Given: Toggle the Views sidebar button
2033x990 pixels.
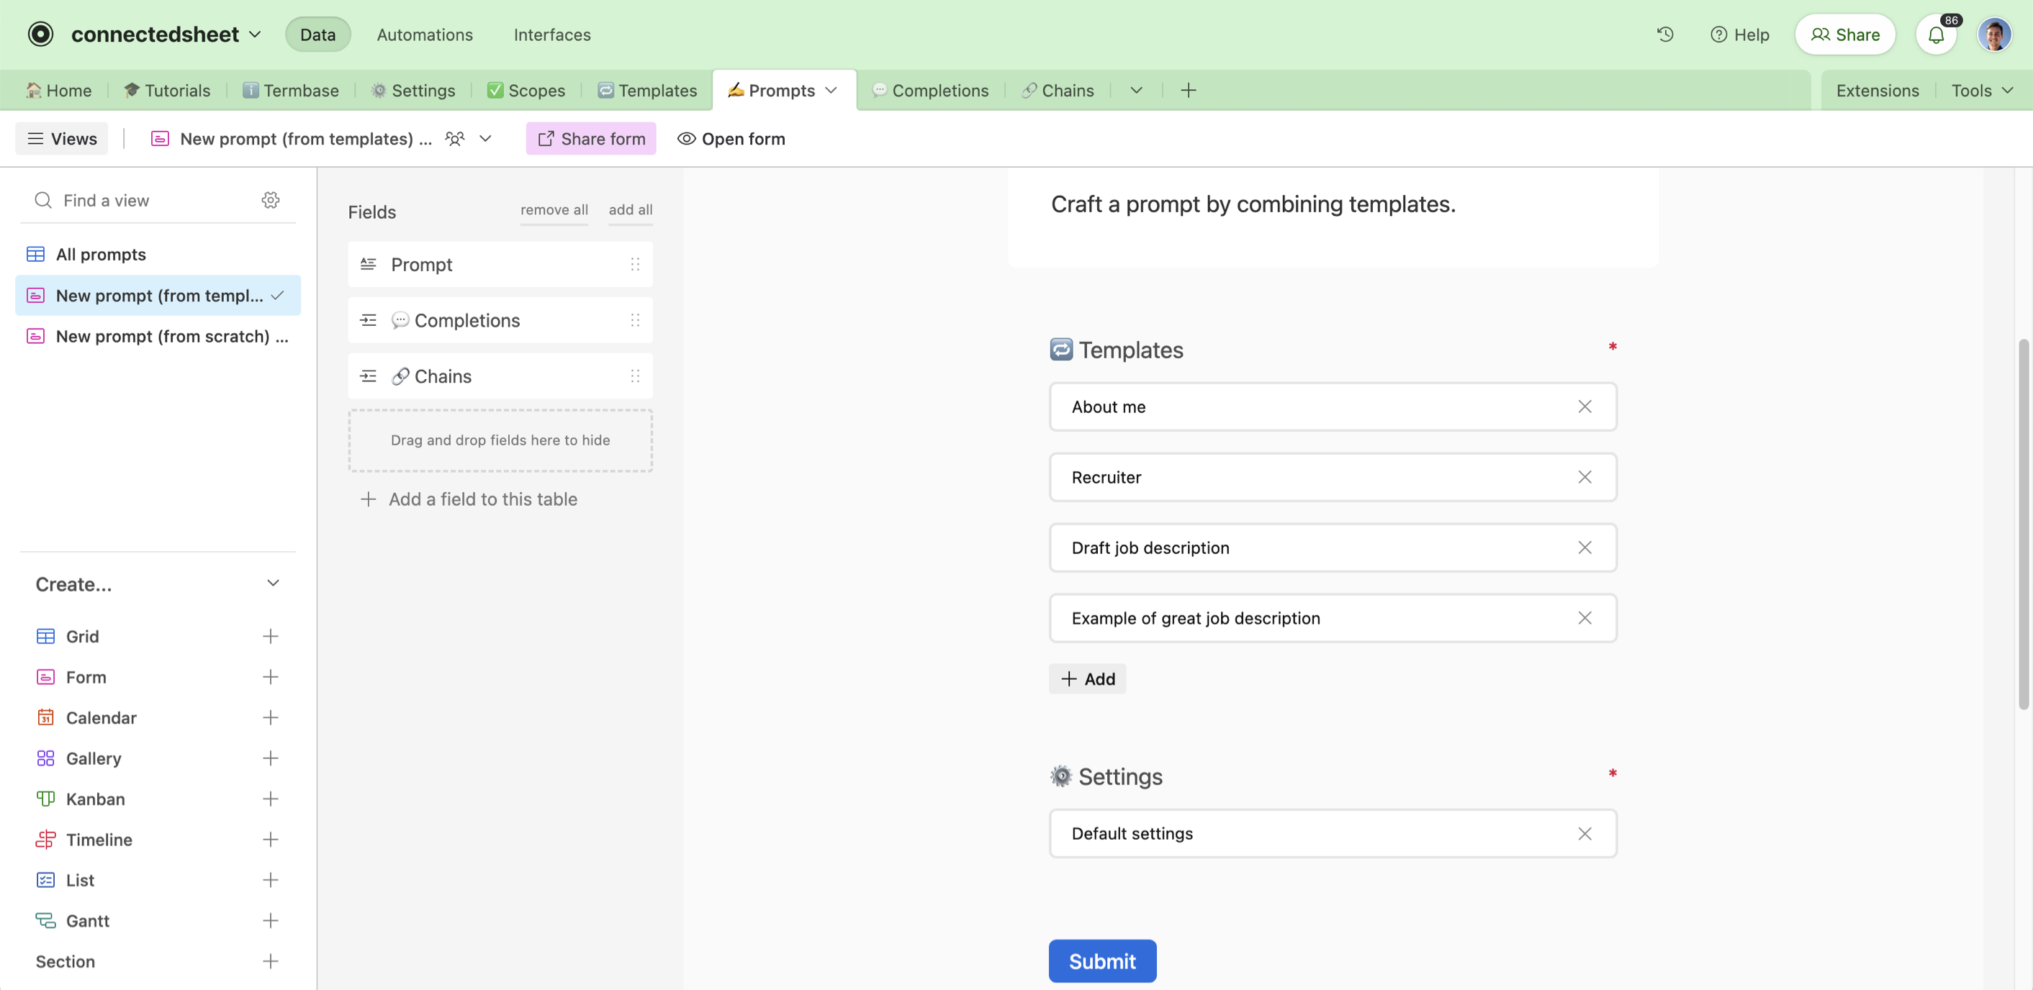Looking at the screenshot, I should 62,138.
